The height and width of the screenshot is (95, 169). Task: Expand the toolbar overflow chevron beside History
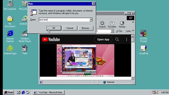(x=133, y=22)
